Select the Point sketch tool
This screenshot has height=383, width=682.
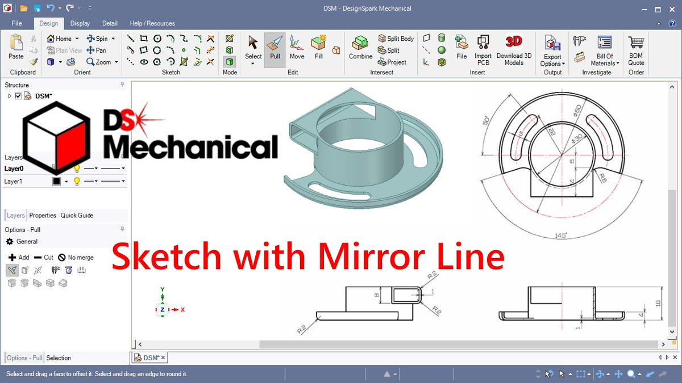(x=184, y=50)
